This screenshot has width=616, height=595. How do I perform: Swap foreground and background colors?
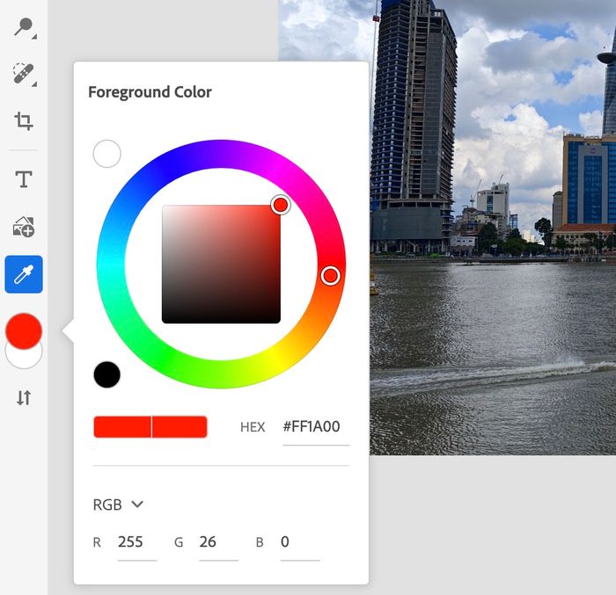(x=24, y=397)
